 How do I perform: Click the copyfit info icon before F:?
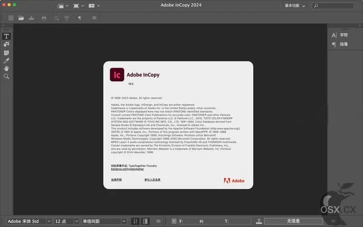(174, 221)
